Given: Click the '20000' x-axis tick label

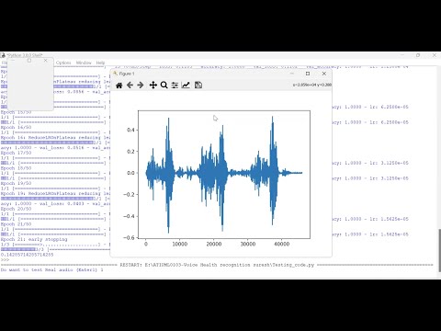Looking at the screenshot, I should 214,245.
